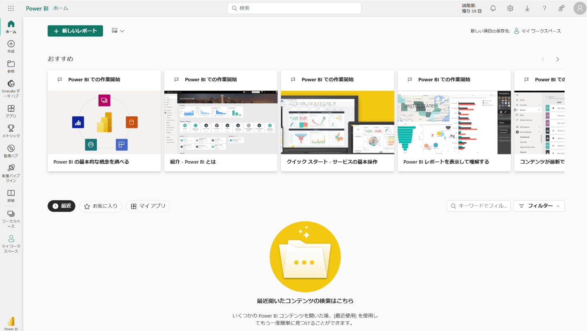
Task: Open the フィルター dropdown
Action: click(539, 206)
